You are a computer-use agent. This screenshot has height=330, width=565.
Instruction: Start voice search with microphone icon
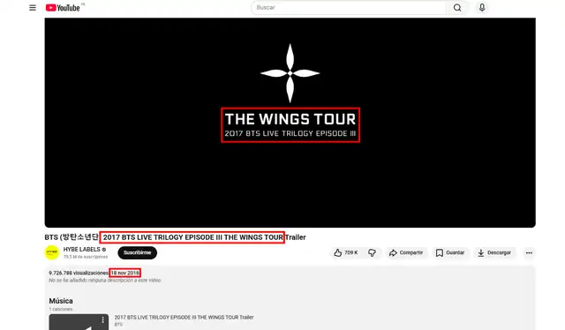[x=482, y=8]
